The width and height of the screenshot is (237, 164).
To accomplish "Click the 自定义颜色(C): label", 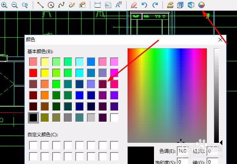I will point(42,135).
